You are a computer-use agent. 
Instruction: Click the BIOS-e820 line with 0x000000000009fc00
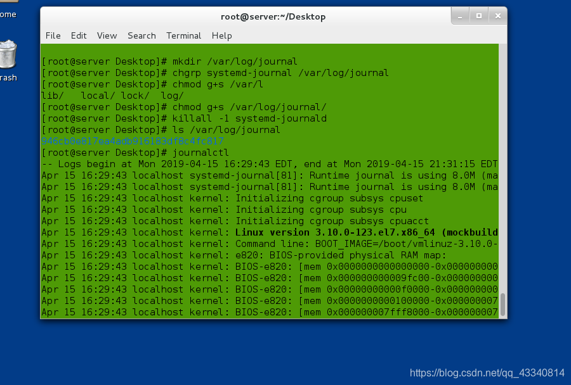(x=270, y=278)
